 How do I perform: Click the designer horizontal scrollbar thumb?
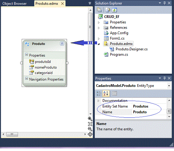pos(12,134)
